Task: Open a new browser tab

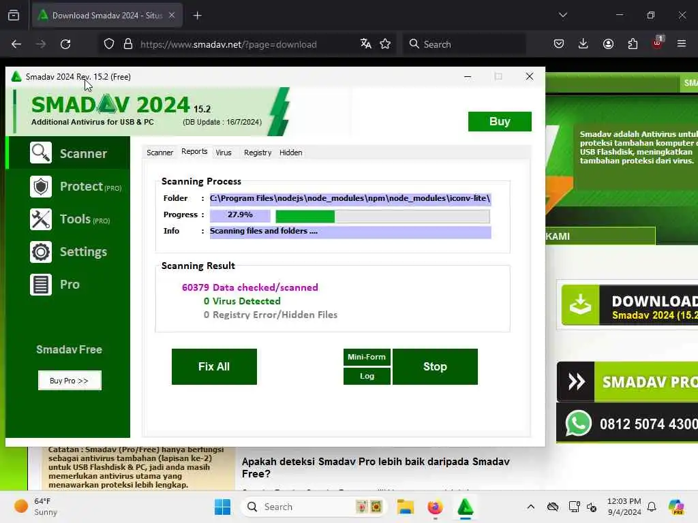Action: pos(197,16)
